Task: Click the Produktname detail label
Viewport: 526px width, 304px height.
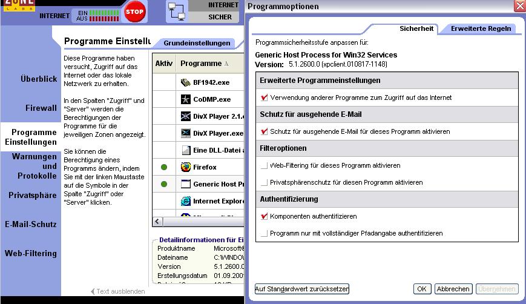Action: 176,248
